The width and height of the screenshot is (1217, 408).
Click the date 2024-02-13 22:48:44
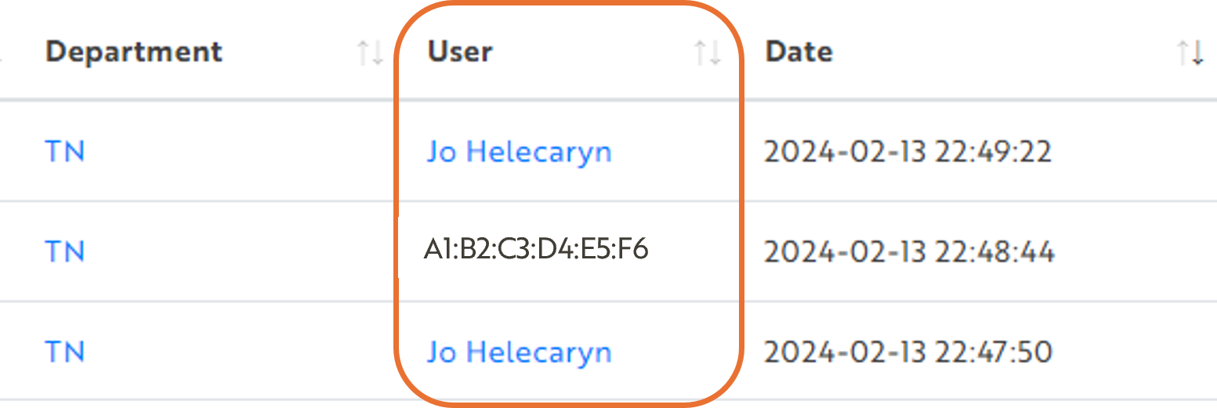909,251
